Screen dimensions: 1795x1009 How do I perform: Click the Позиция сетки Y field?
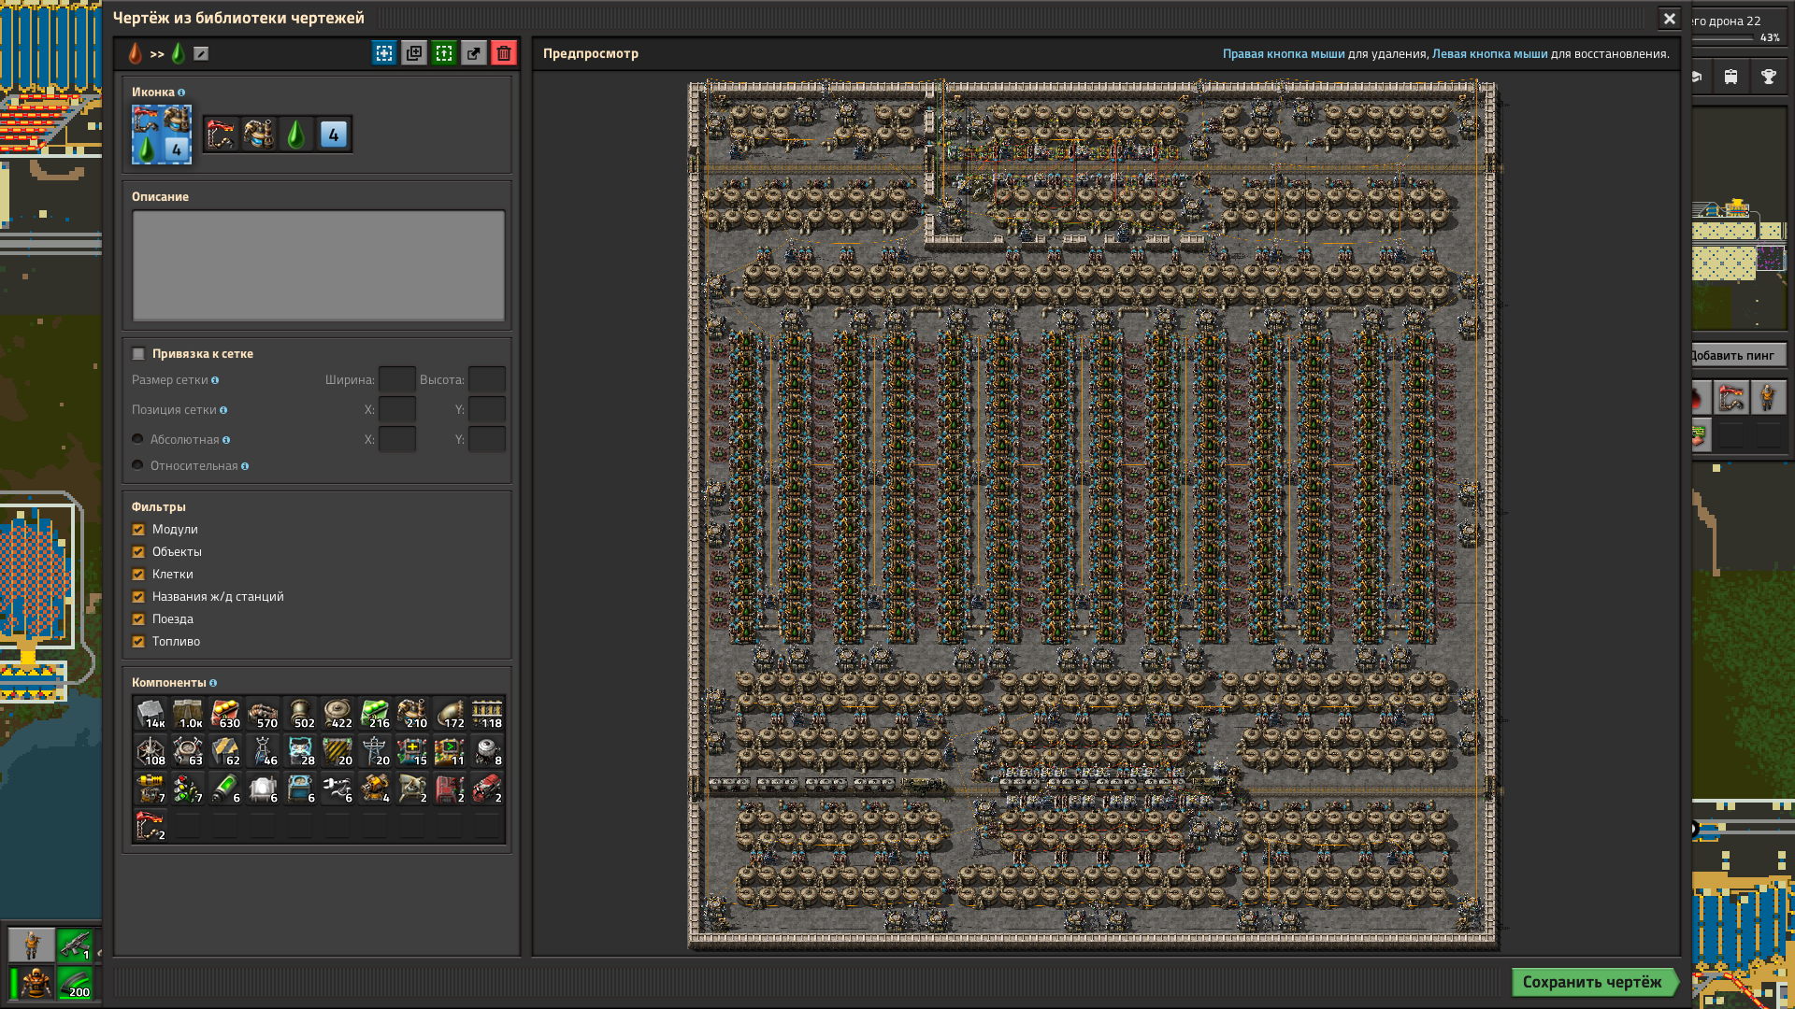click(487, 409)
